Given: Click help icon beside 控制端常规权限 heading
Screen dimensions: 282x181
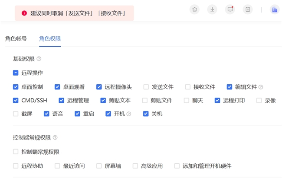Looking at the screenshot, I should (55, 137).
